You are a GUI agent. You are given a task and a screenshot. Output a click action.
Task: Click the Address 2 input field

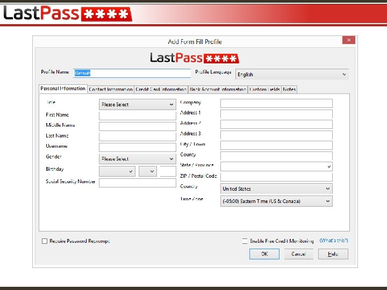276,124
